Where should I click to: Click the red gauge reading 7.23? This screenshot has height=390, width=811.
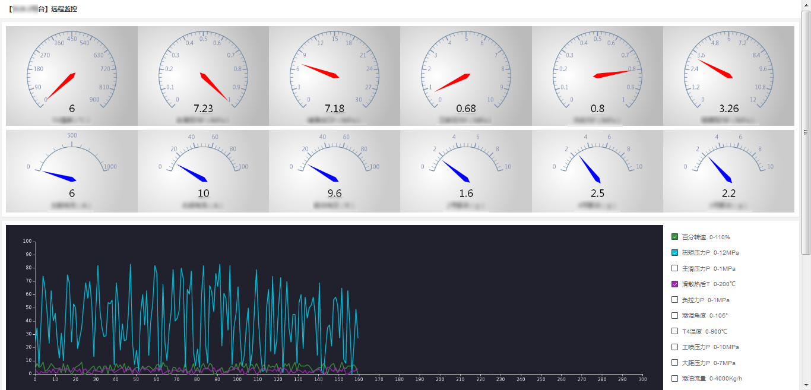pyautogui.click(x=203, y=76)
